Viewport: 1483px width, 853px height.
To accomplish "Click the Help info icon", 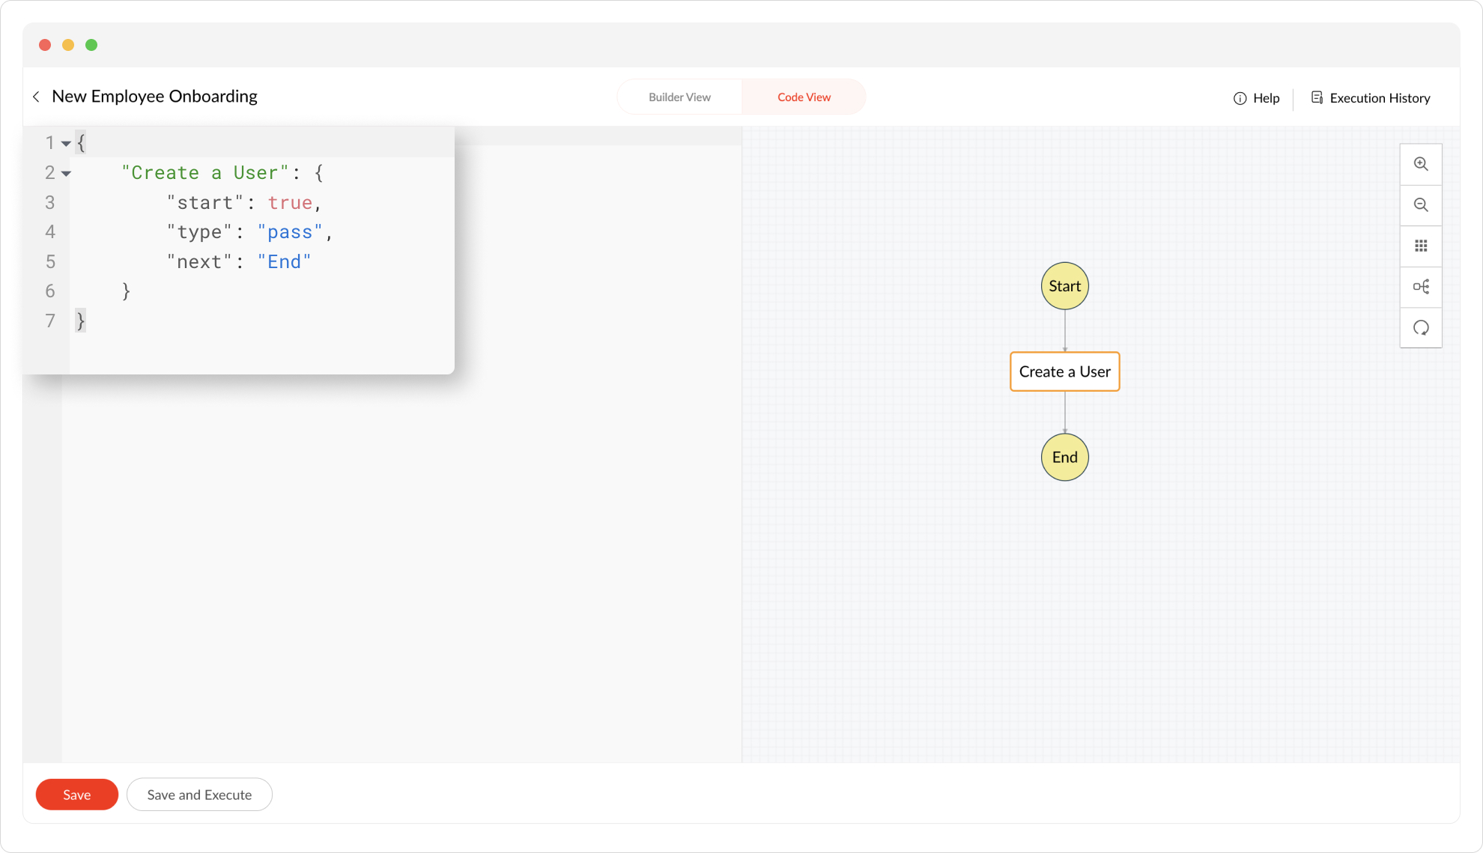I will [x=1240, y=98].
